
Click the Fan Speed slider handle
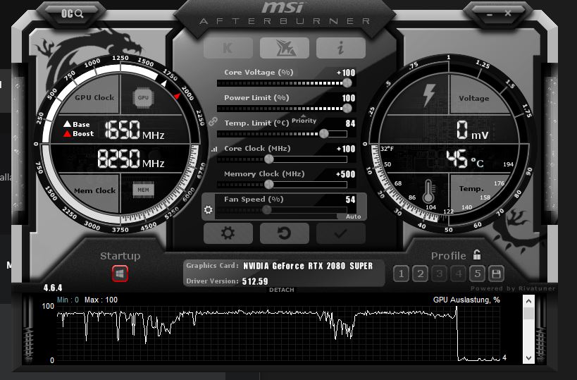click(267, 210)
